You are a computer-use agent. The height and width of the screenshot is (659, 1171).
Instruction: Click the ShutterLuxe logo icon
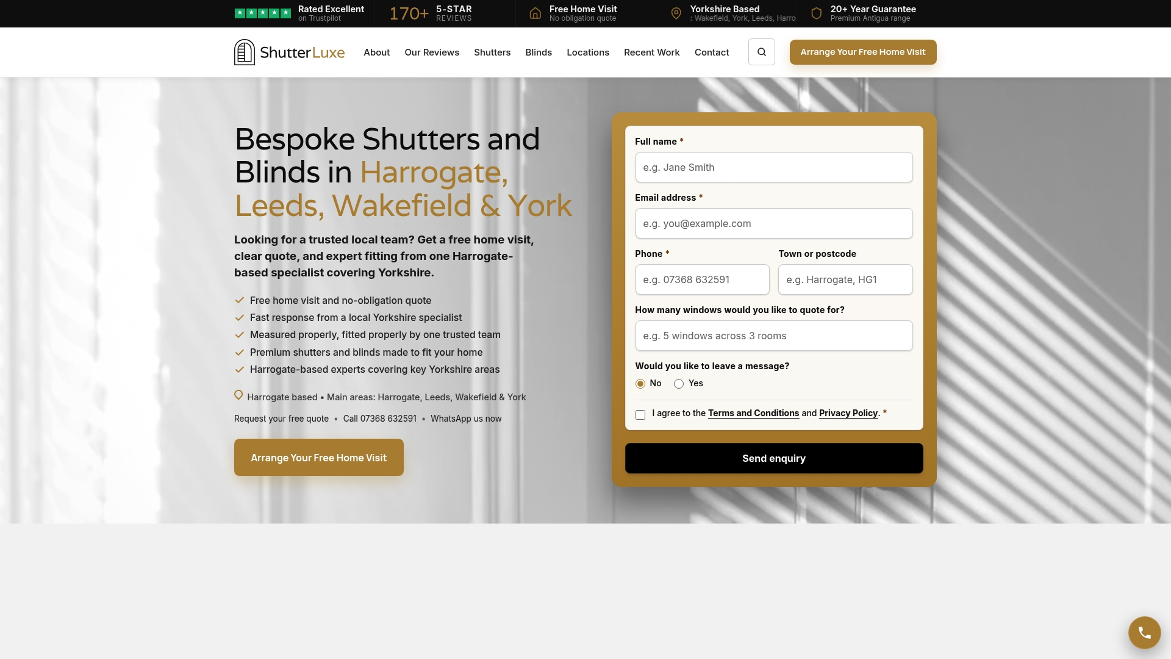[245, 52]
